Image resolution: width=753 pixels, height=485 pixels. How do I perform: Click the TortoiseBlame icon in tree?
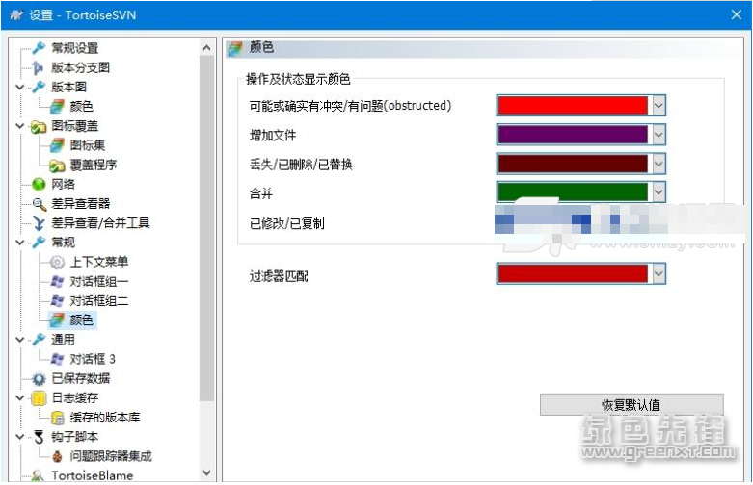[x=39, y=475]
